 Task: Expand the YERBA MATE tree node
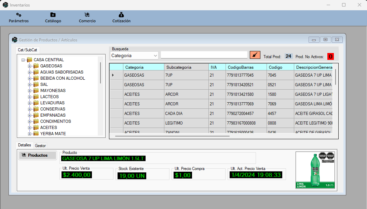coord(29,134)
